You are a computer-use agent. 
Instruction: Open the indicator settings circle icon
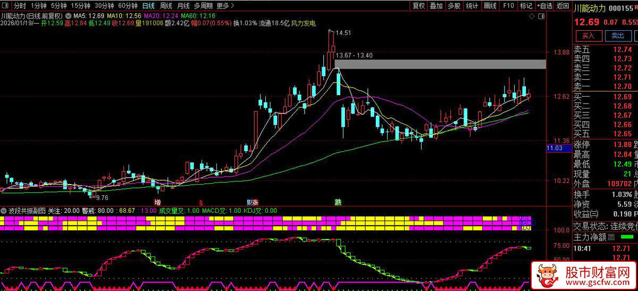[69, 16]
